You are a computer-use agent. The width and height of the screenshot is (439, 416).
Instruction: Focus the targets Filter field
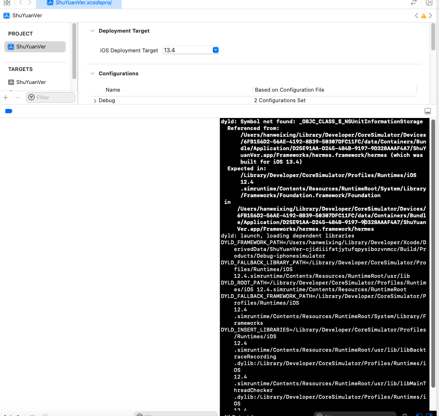coord(50,97)
